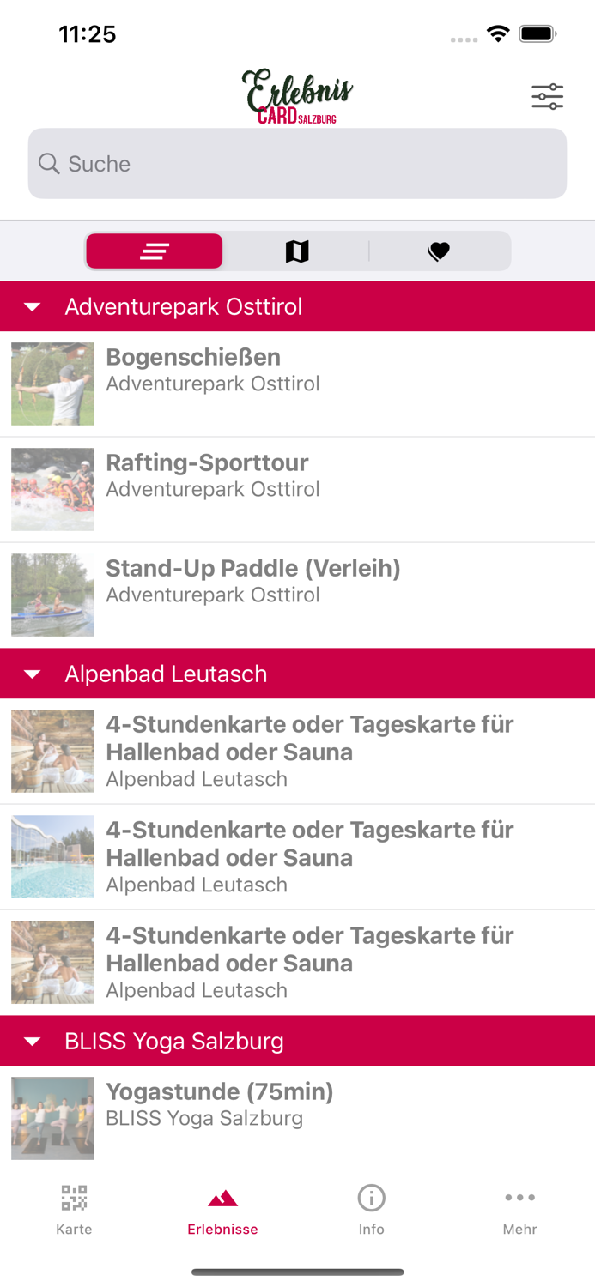
Task: Tap the mountain Erlebnisse icon
Action: [x=222, y=1198]
